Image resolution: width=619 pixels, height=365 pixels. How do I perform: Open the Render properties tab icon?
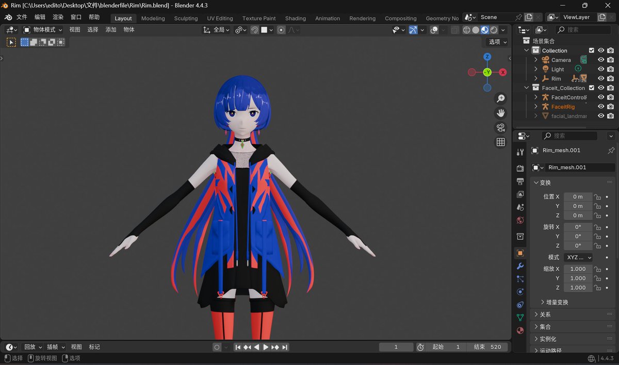520,169
